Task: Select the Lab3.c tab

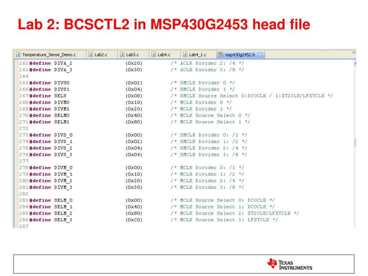Action: [133, 55]
